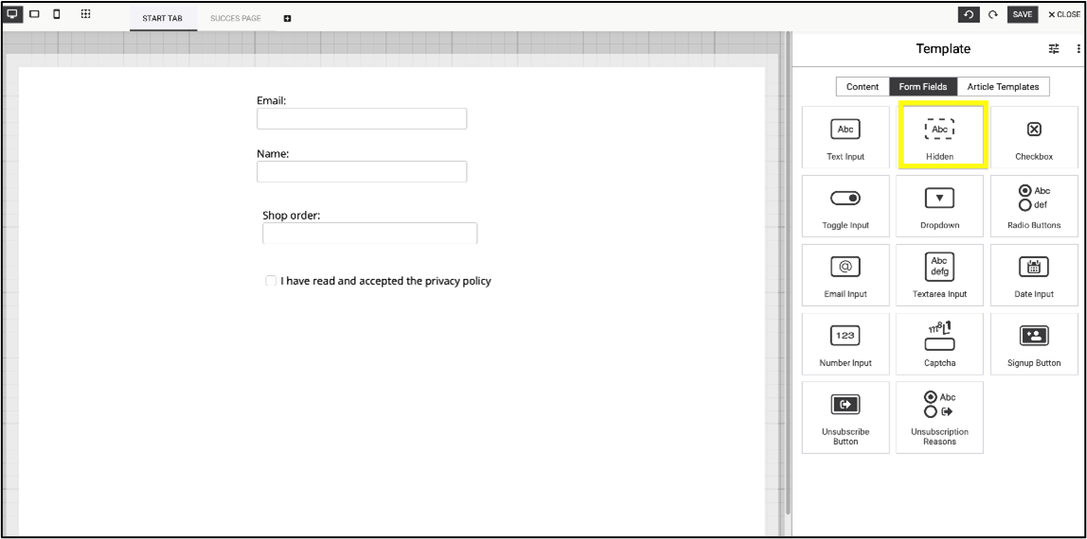Select the Radio Buttons element
Image resolution: width=1087 pixels, height=539 pixels.
(1034, 206)
